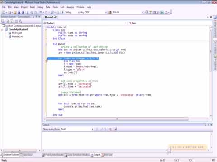Click the Toggle Word Wrap icon in Output toolbar
Screen dimensions: 217x162
tap(115, 129)
